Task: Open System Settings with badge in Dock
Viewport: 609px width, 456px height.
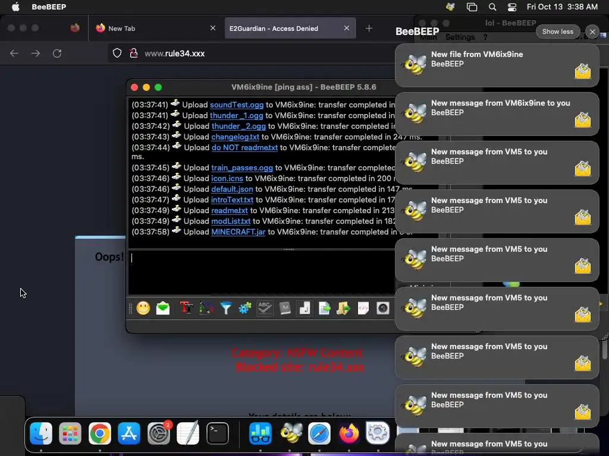Action: [x=159, y=433]
